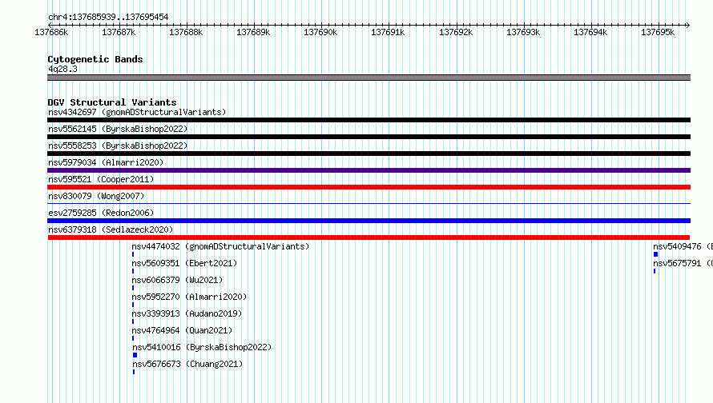Click the nsv5675791 variant label
713x403 pixels.
pyautogui.click(x=683, y=263)
